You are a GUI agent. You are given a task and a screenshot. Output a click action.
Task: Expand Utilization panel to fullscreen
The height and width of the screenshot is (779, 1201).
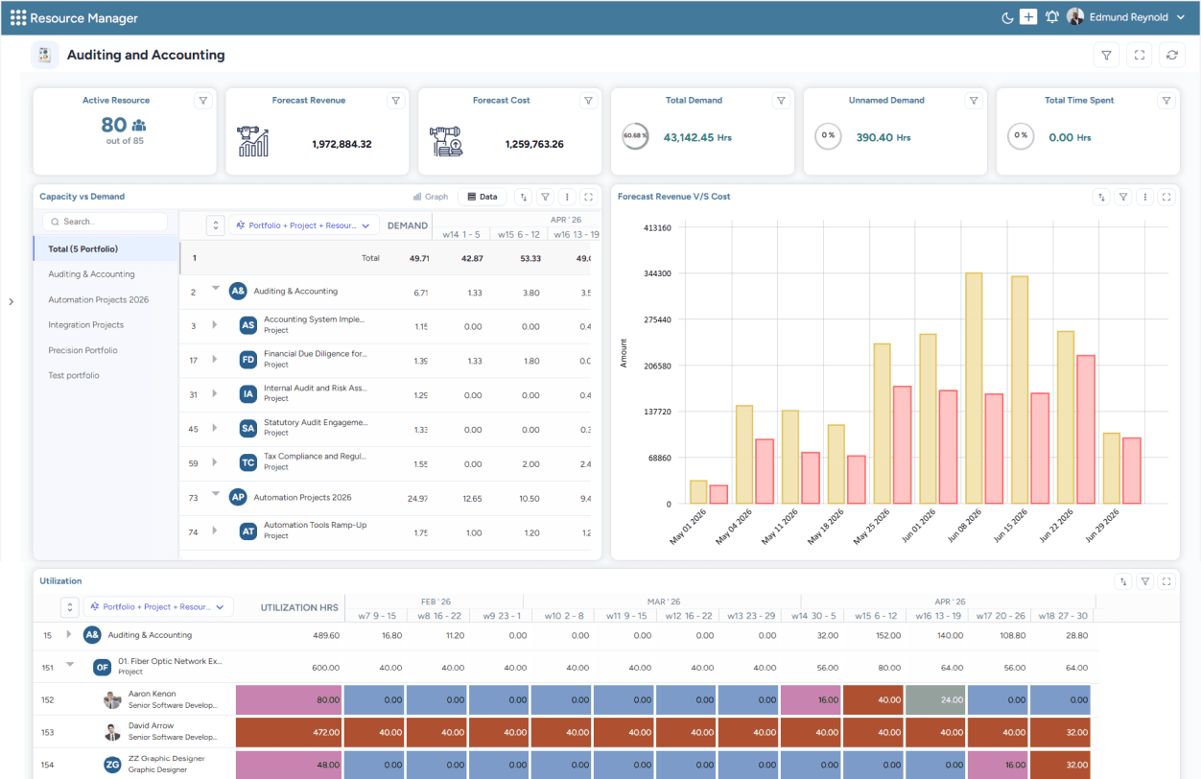click(x=1167, y=581)
